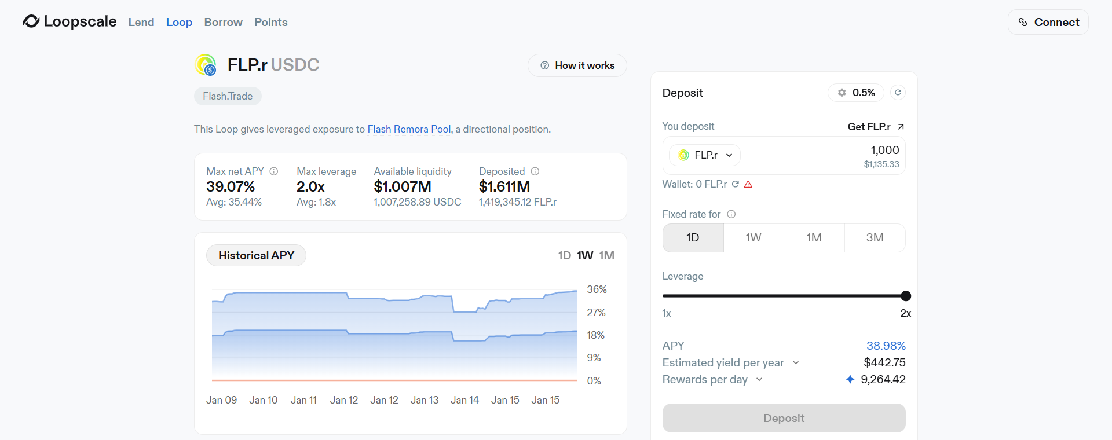Viewport: 1112px width, 440px height.
Task: Click the info icon beside Max net APY
Action: tap(274, 171)
